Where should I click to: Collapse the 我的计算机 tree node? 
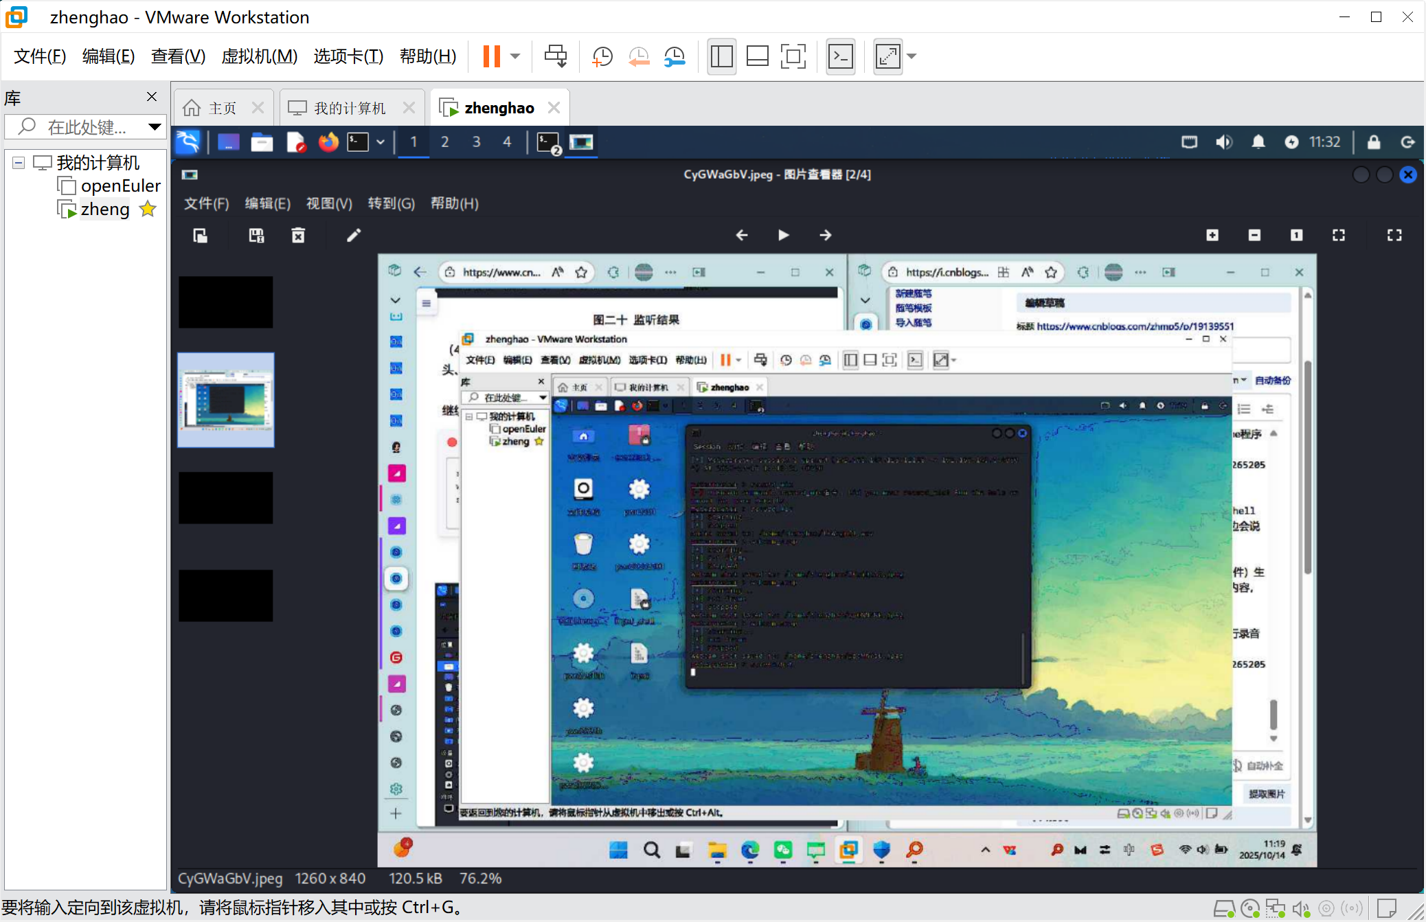coord(19,163)
